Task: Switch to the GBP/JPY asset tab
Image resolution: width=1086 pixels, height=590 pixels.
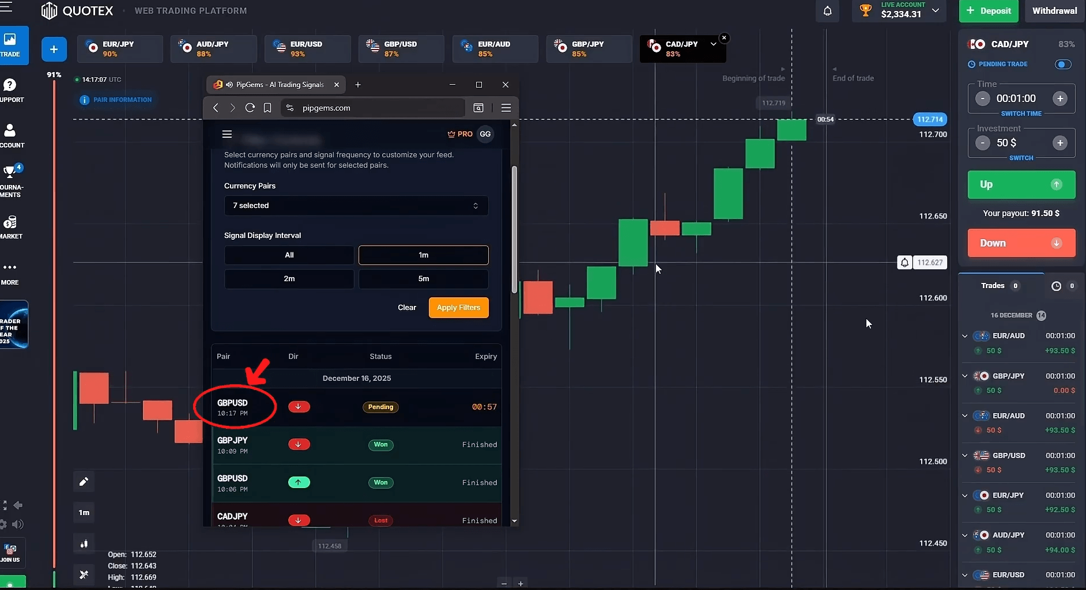Action: 589,48
